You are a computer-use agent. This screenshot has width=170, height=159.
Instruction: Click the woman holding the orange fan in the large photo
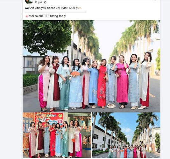(75, 84)
